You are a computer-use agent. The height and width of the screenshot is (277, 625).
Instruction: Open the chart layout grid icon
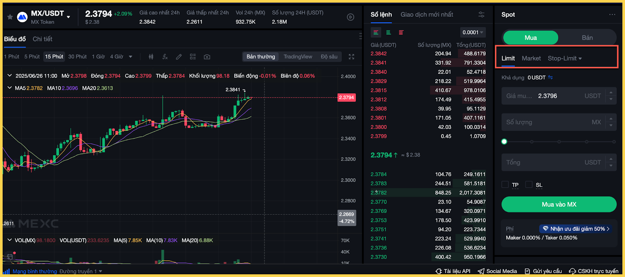(x=193, y=57)
